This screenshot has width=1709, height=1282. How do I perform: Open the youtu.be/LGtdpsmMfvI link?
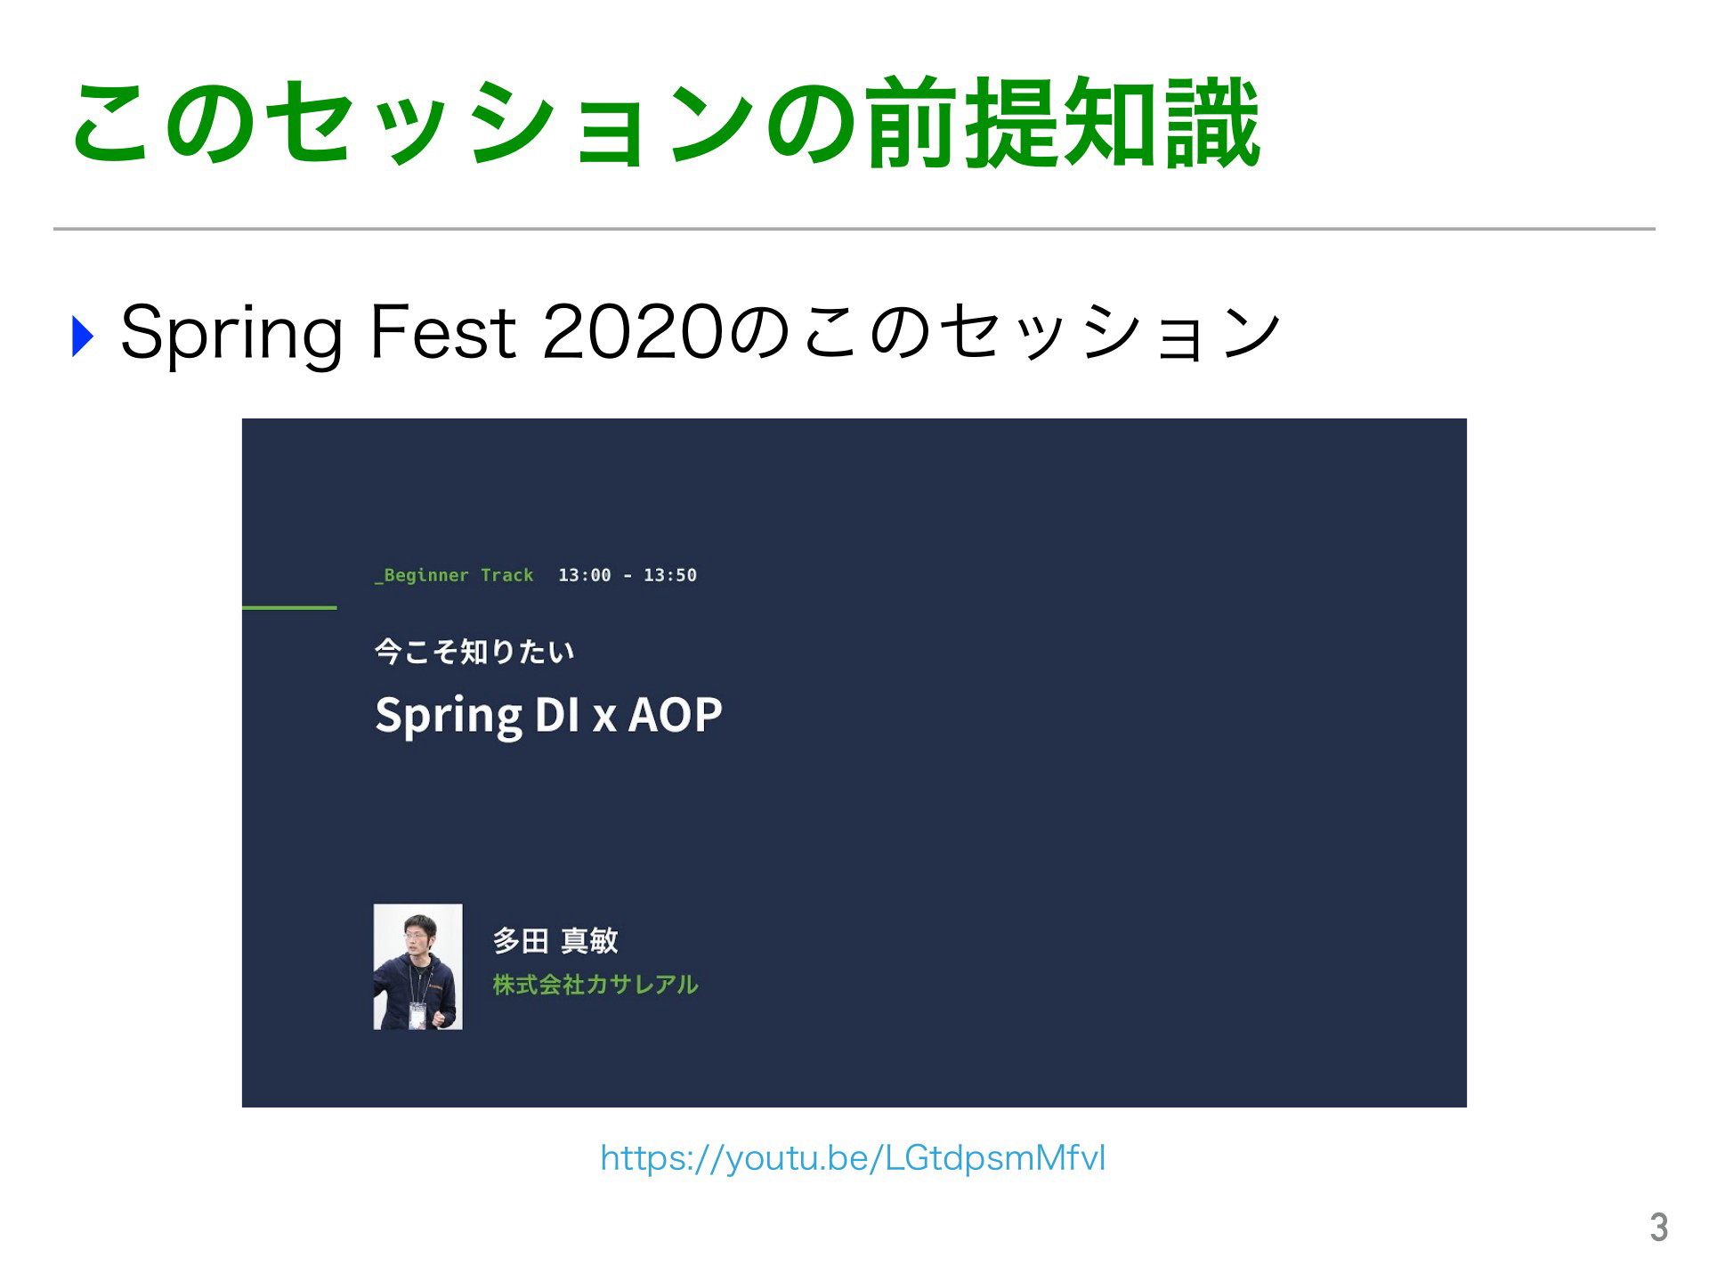(853, 1158)
